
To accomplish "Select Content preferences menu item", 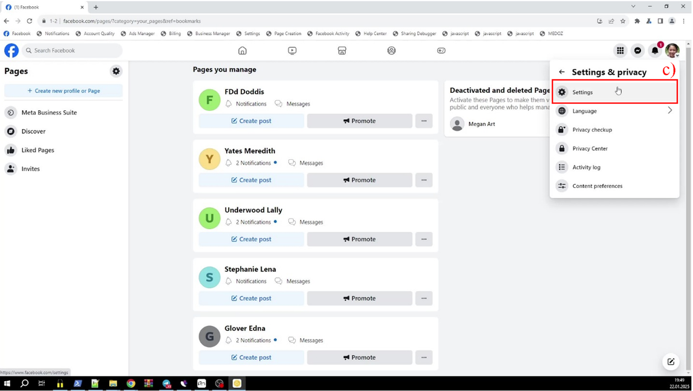I will 614,186.
